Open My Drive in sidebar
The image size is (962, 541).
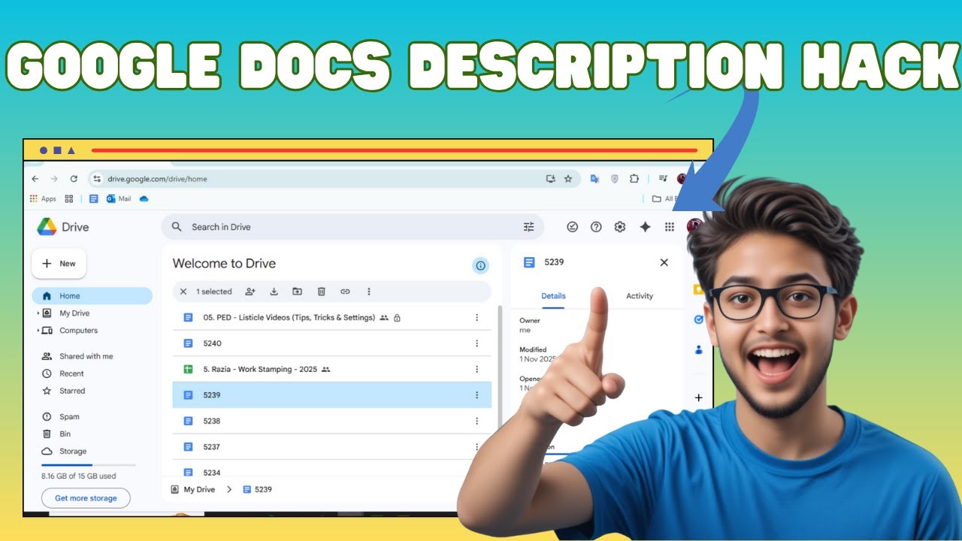tap(74, 313)
